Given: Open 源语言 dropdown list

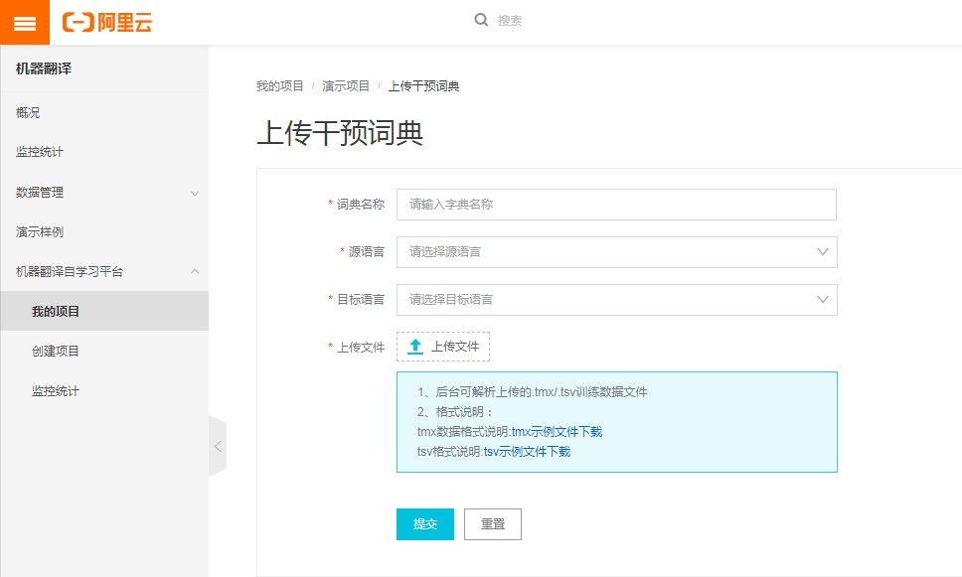Looking at the screenshot, I should pyautogui.click(x=616, y=252).
